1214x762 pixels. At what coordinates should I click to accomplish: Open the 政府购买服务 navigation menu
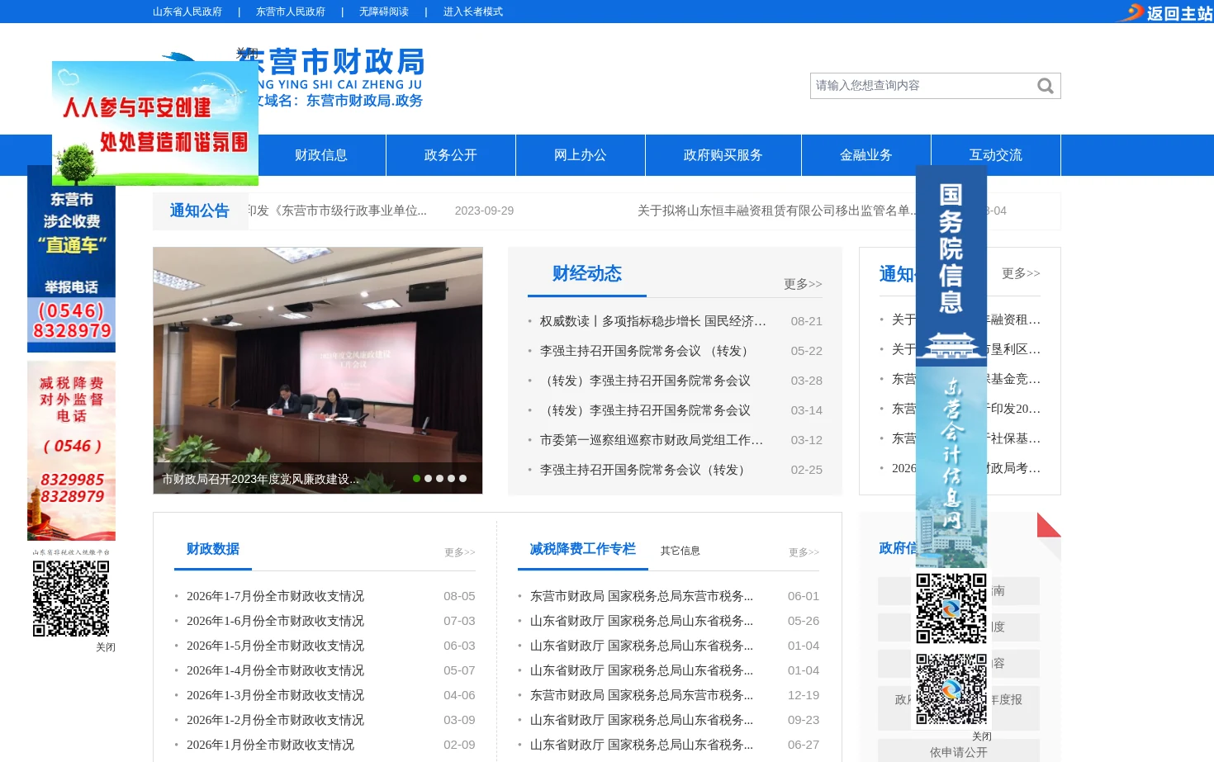(723, 155)
